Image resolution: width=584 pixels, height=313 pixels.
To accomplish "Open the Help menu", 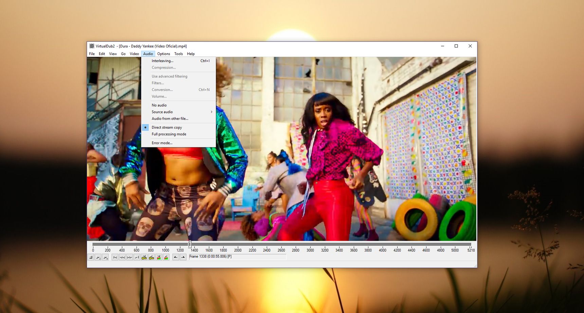I will [x=191, y=54].
